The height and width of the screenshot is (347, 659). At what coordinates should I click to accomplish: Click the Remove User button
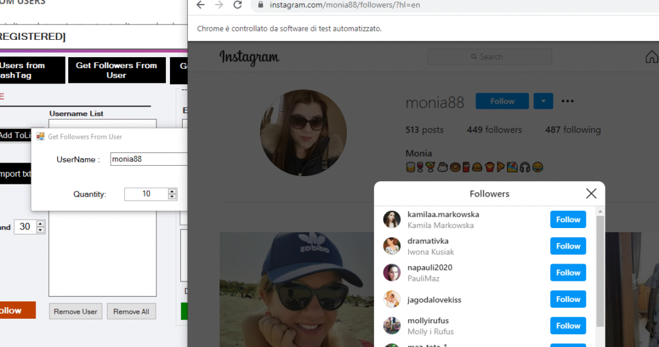[x=75, y=312]
